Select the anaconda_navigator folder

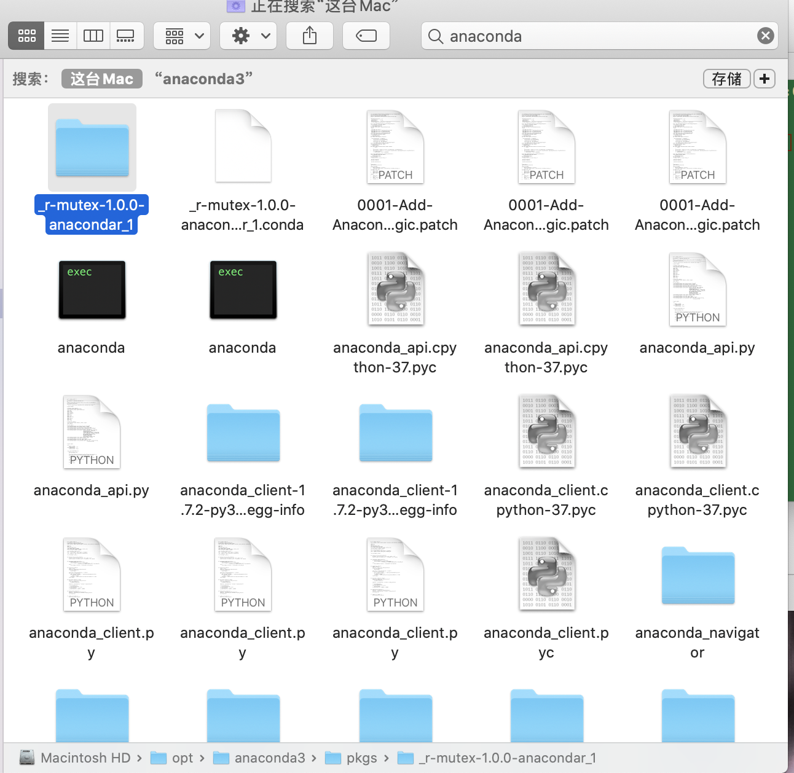click(x=698, y=575)
